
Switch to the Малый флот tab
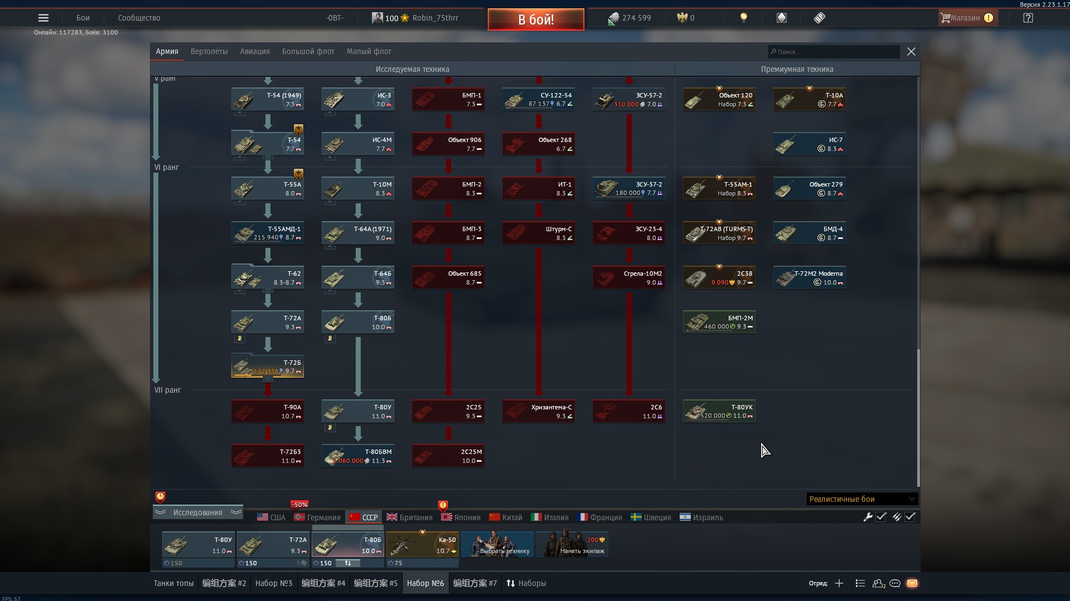369,51
